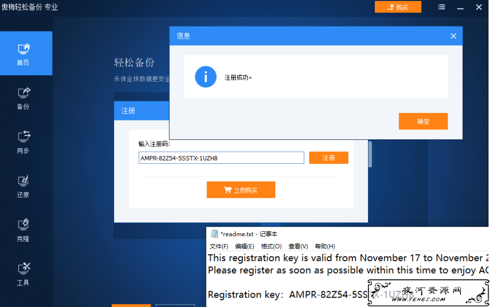The height and width of the screenshot is (307, 490).
Task: Click the *readme.txt - 记事本 title text
Action: pyautogui.click(x=249, y=234)
